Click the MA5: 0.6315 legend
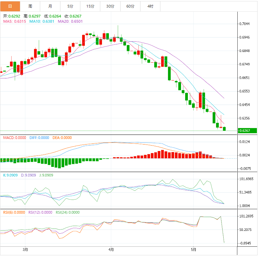 click(14, 21)
